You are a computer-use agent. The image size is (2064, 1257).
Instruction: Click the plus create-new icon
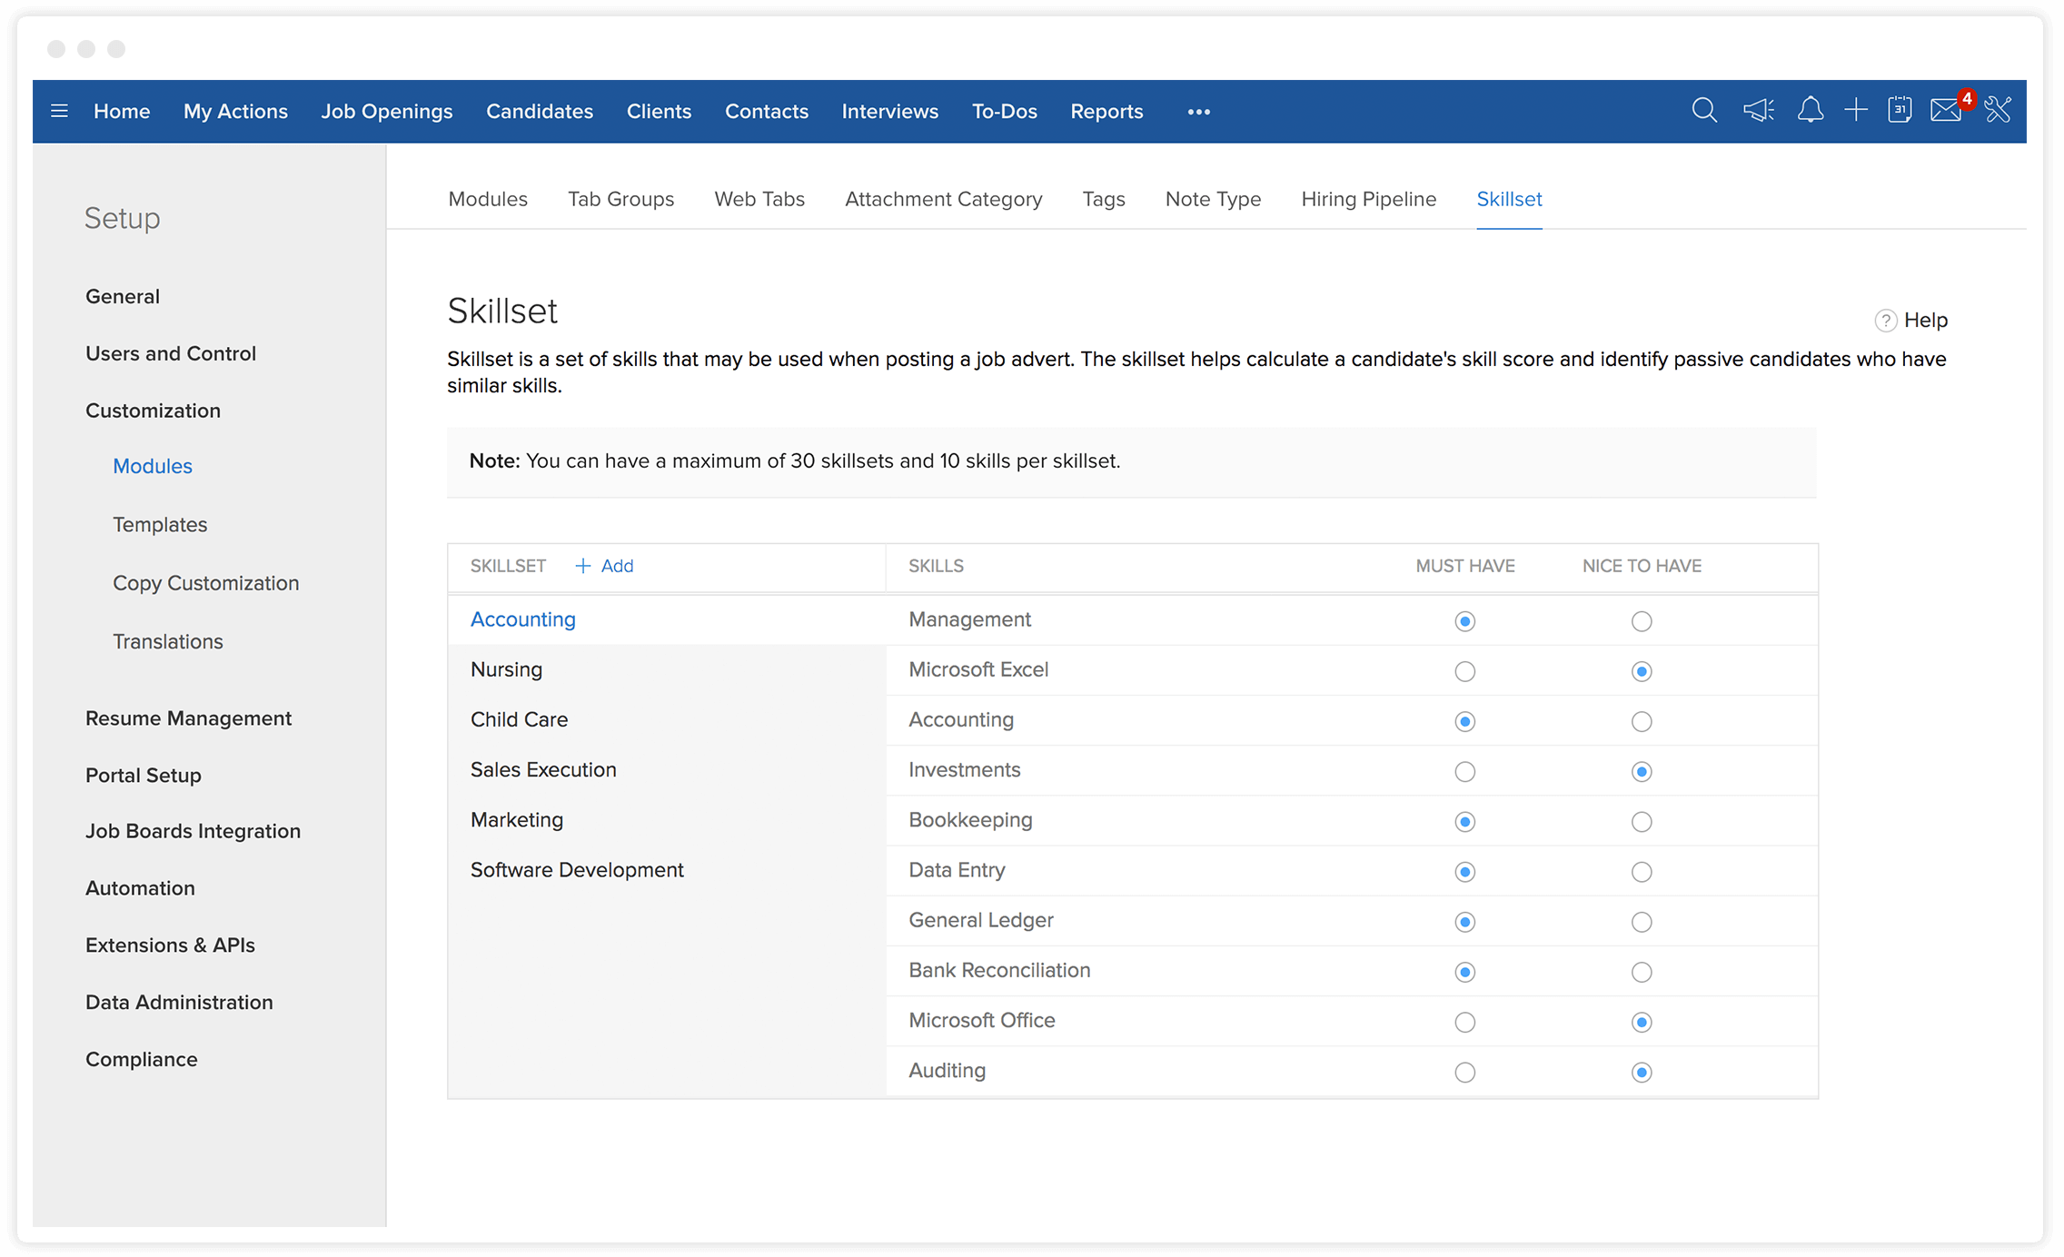pyautogui.click(x=1856, y=111)
